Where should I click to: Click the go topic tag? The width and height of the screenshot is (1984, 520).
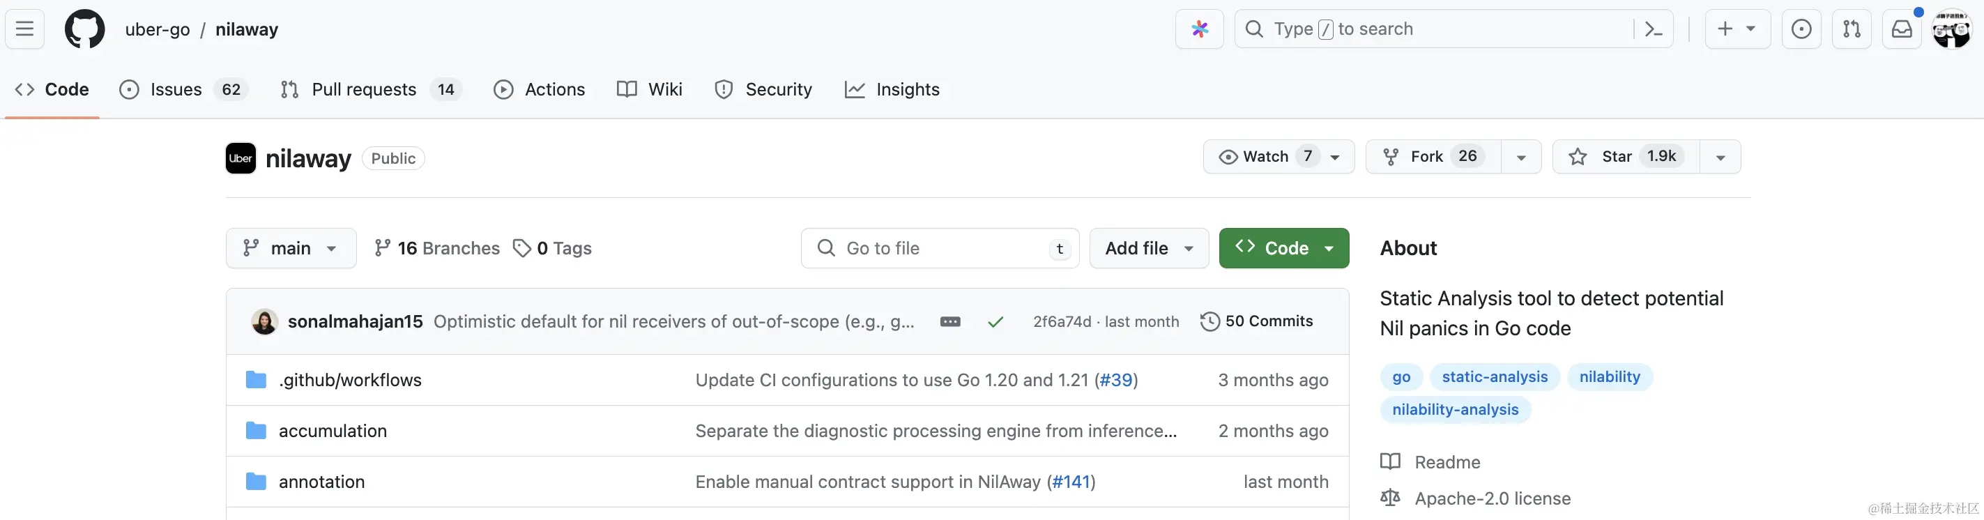(x=1401, y=376)
